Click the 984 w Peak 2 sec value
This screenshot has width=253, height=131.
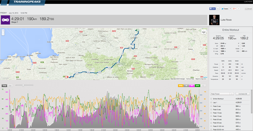(238, 106)
